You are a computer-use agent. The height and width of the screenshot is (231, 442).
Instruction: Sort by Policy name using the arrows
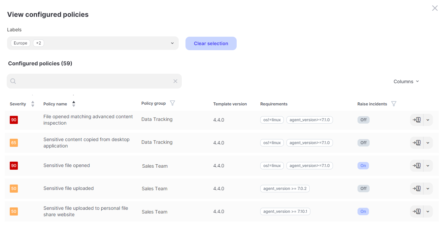[74, 104]
